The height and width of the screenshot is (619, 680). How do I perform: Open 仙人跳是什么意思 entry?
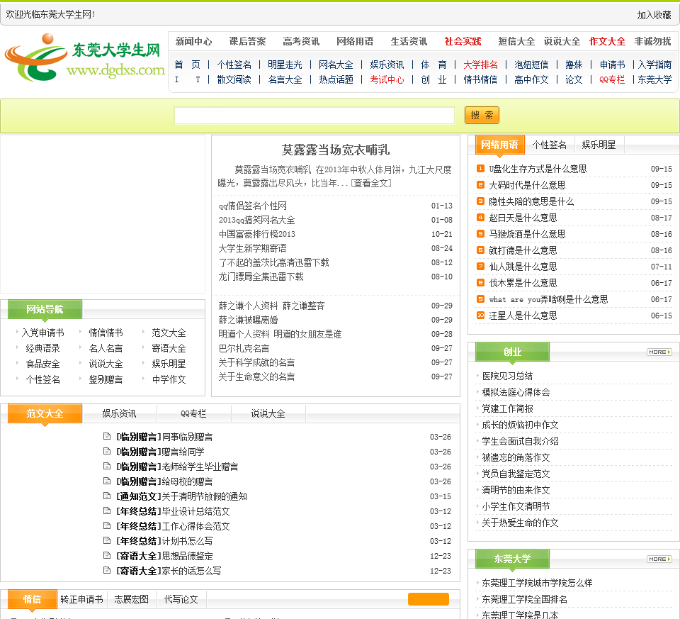(x=523, y=267)
